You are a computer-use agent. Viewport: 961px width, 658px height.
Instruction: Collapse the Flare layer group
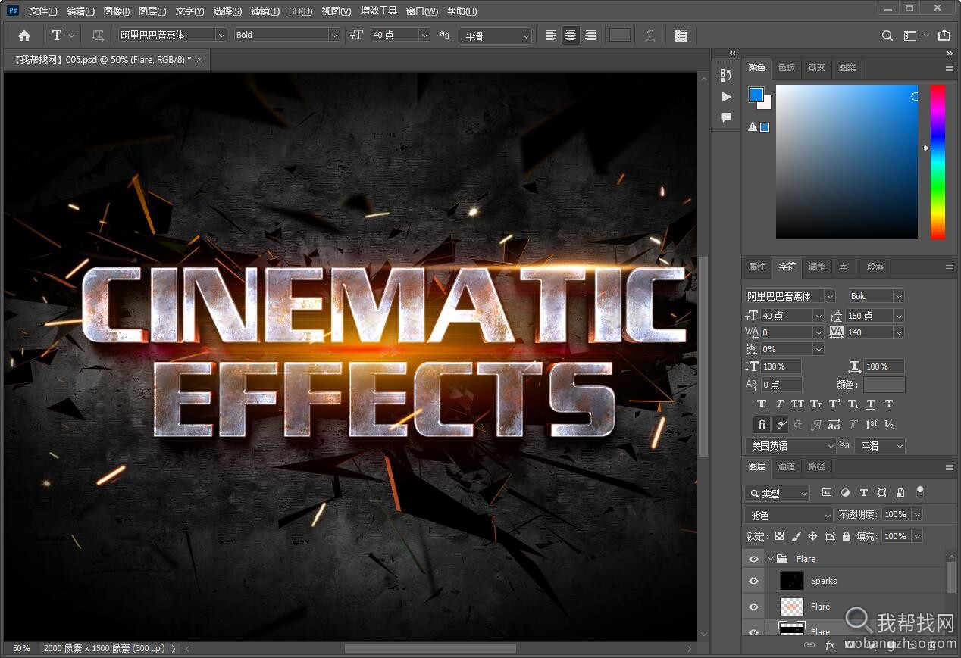[x=772, y=559]
